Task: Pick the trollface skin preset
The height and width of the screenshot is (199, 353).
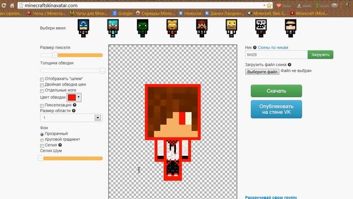Action: (x=261, y=28)
